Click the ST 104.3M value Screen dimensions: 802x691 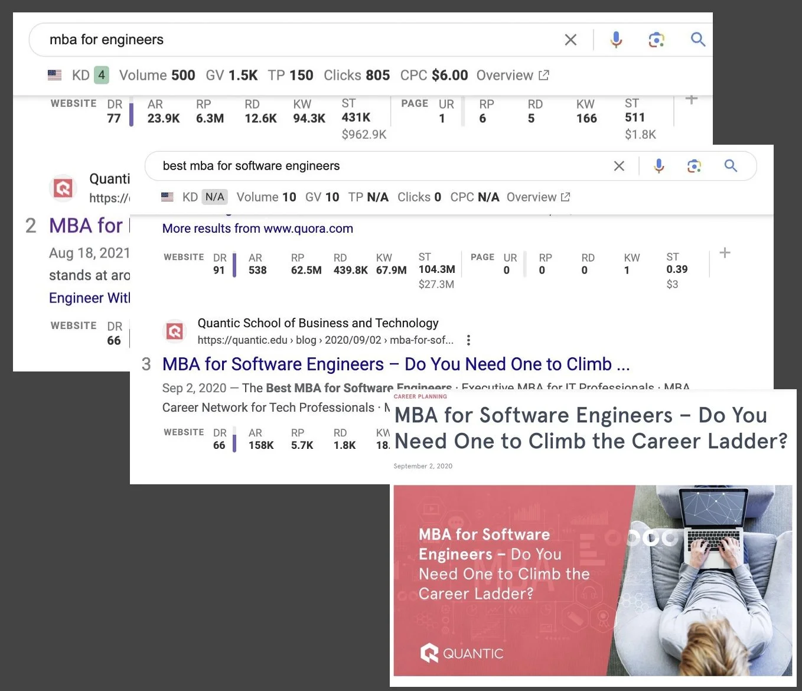437,269
